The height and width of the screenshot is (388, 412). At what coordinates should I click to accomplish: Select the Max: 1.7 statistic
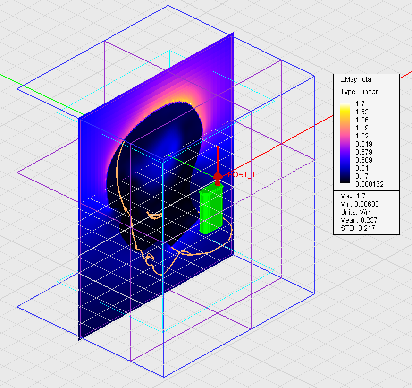[x=353, y=196]
